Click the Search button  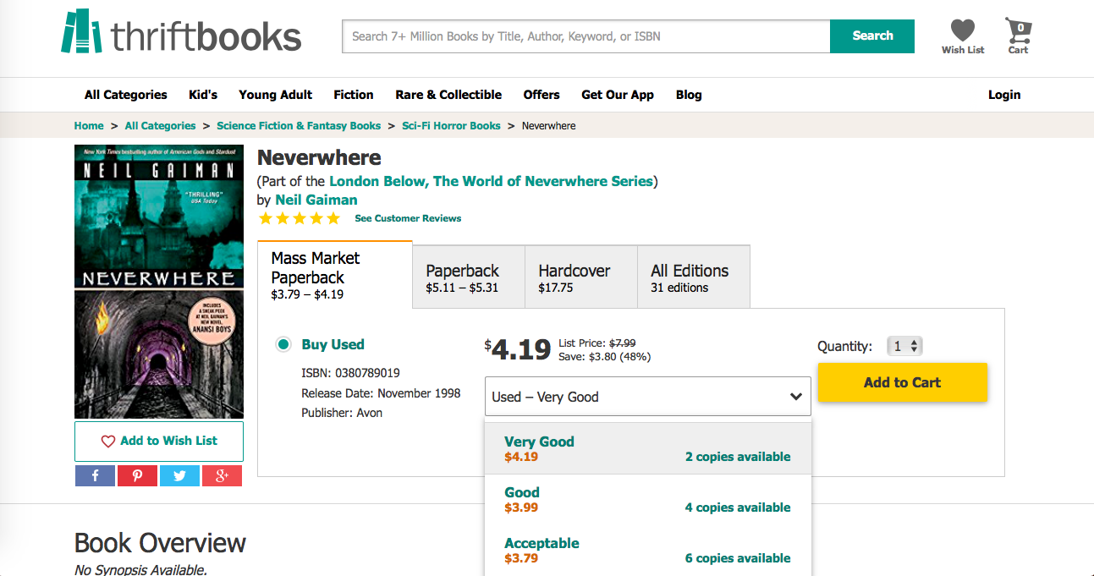click(x=872, y=36)
